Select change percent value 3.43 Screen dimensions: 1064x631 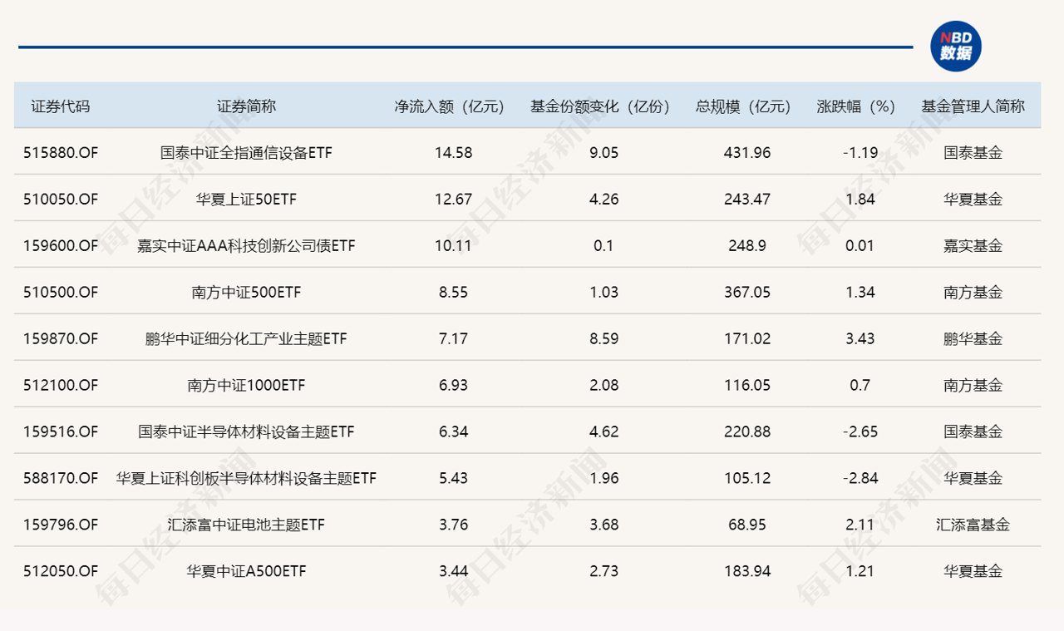[x=860, y=339]
